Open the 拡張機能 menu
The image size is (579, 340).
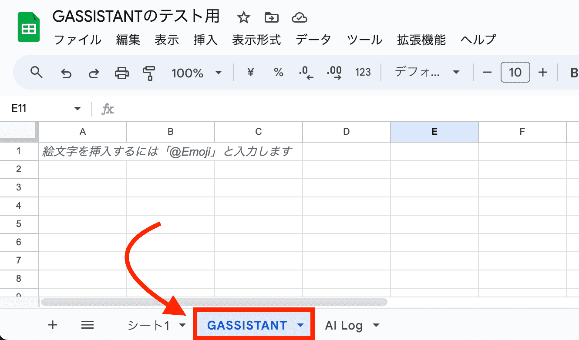click(421, 40)
